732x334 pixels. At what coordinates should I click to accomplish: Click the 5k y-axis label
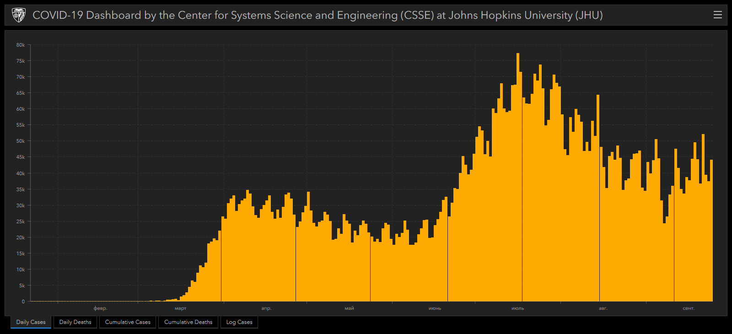pos(22,286)
